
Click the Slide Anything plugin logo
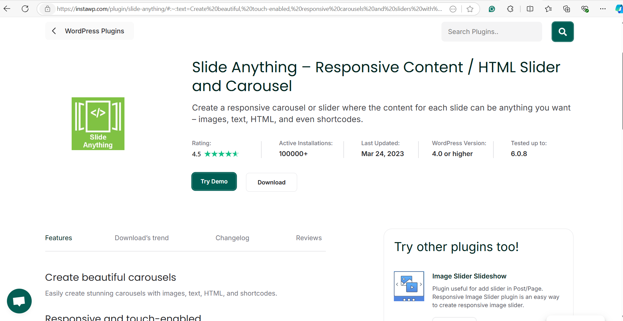tap(98, 124)
